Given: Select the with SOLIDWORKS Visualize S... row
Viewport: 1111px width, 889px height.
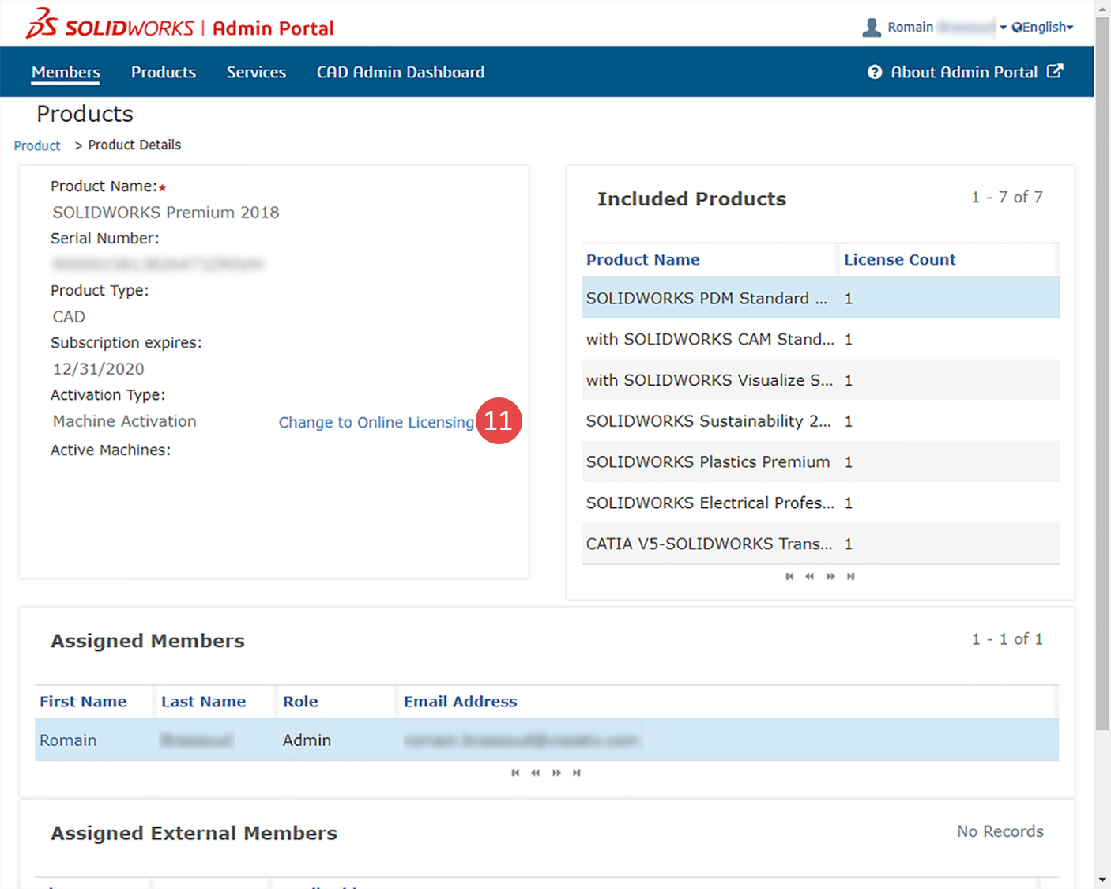Looking at the screenshot, I should (x=821, y=380).
